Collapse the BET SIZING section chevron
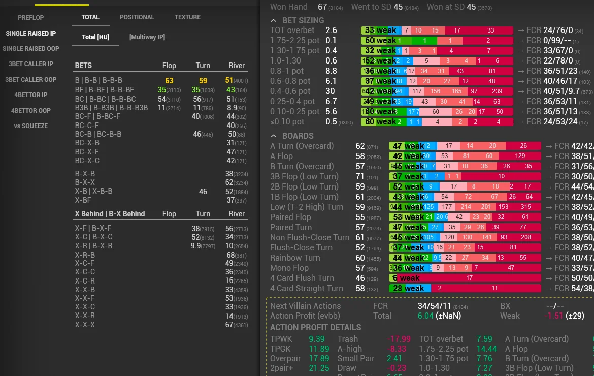 (274, 21)
